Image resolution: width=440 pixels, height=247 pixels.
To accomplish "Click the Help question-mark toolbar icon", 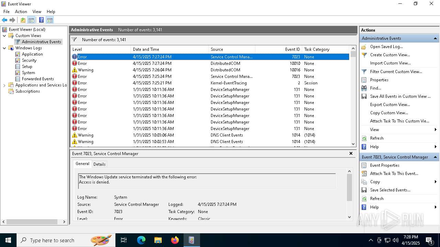I will click(x=41, y=20).
